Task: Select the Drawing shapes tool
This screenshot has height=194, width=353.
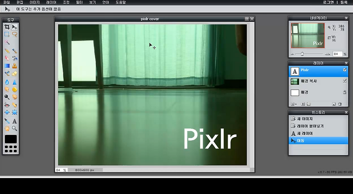Action: (x=15, y=74)
